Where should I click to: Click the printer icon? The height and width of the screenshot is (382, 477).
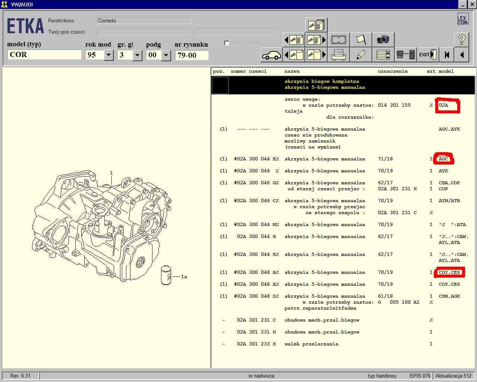pyautogui.click(x=338, y=55)
